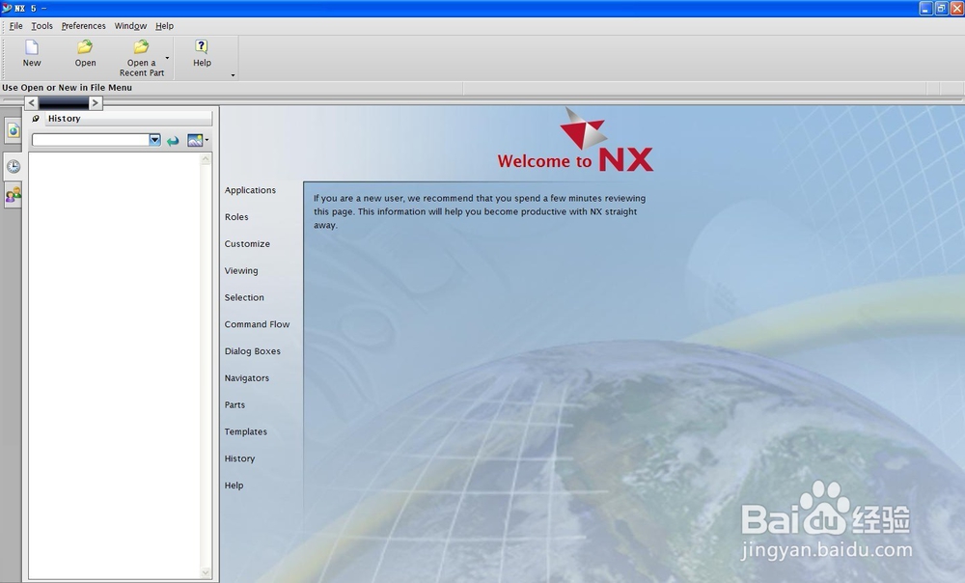Viewport: 965px width, 583px height.
Task: Select the History clock resource tab
Action: click(13, 166)
